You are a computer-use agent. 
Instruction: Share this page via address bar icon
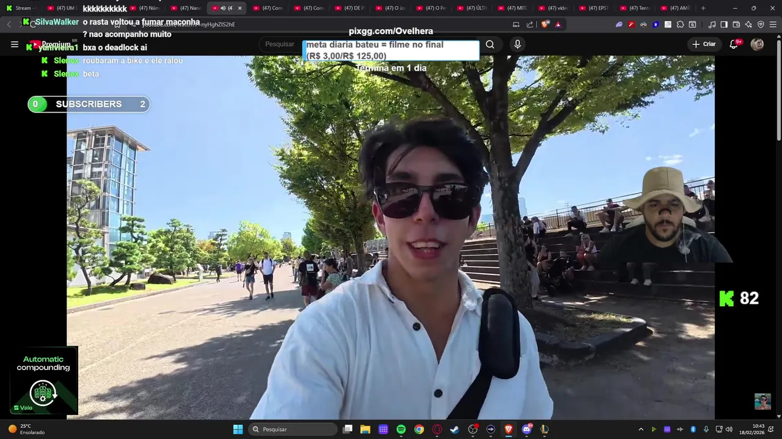coord(530,24)
